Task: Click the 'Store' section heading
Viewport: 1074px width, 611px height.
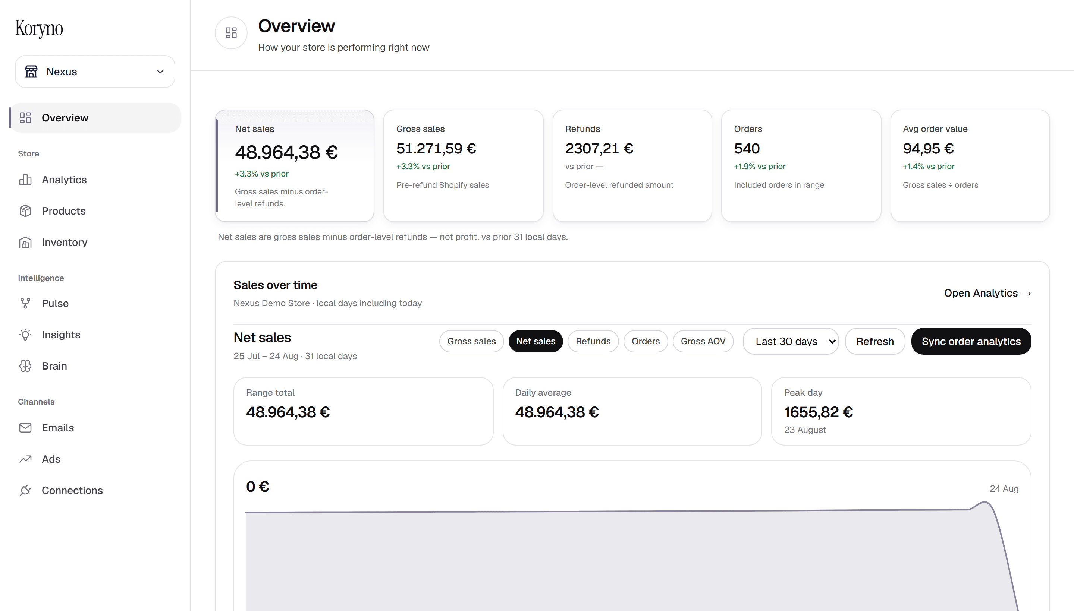Action: tap(29, 153)
